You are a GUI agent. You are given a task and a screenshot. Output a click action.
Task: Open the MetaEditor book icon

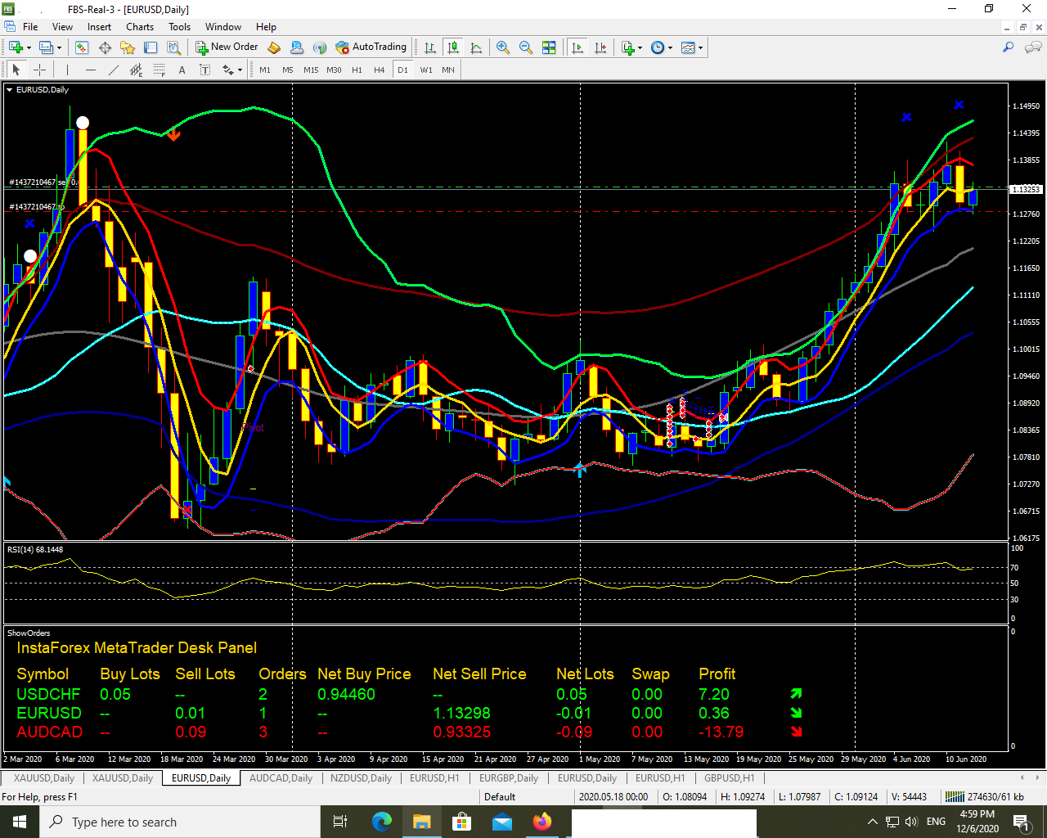(275, 47)
